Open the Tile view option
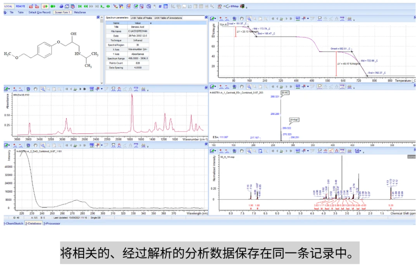419x267 pixels. tap(12, 12)
